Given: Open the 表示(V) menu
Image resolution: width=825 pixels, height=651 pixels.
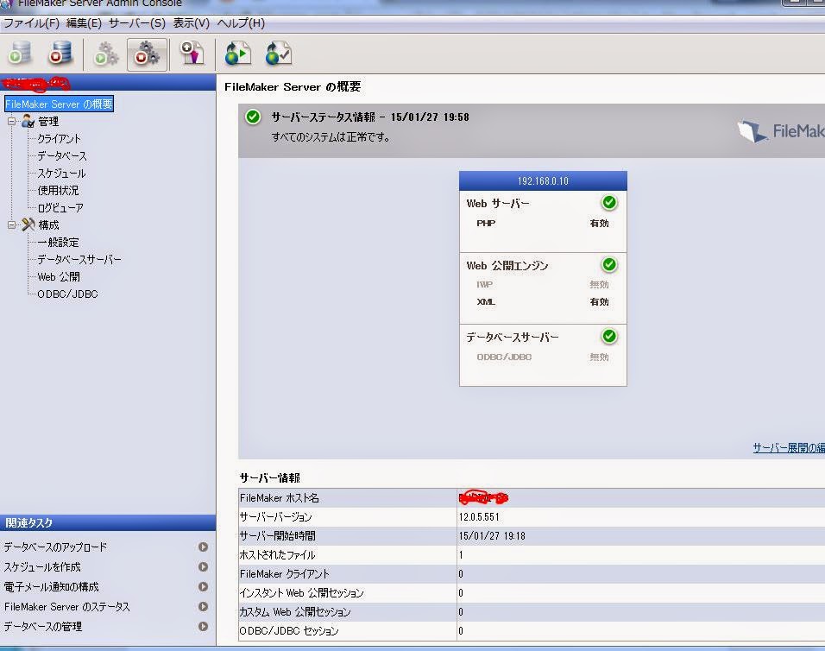Looking at the screenshot, I should point(192,23).
